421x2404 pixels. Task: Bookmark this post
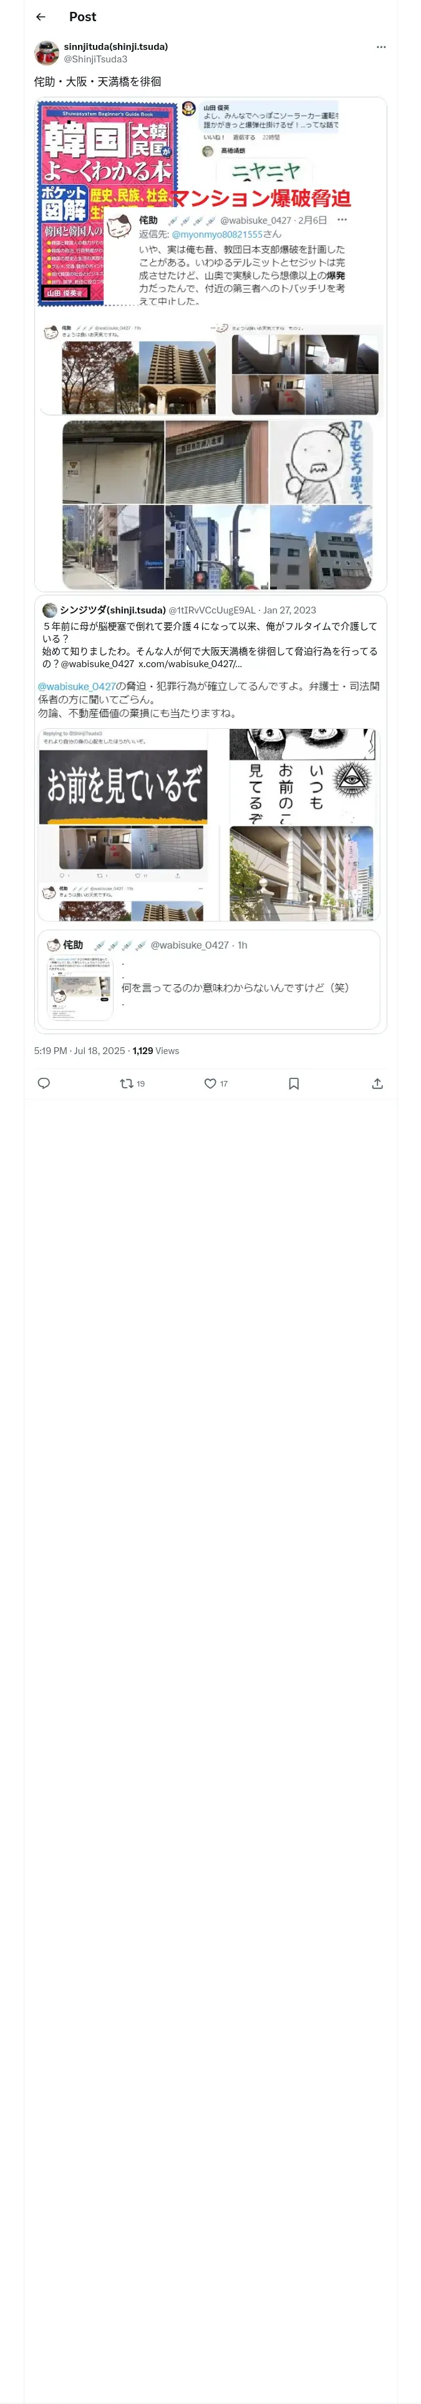(293, 1083)
